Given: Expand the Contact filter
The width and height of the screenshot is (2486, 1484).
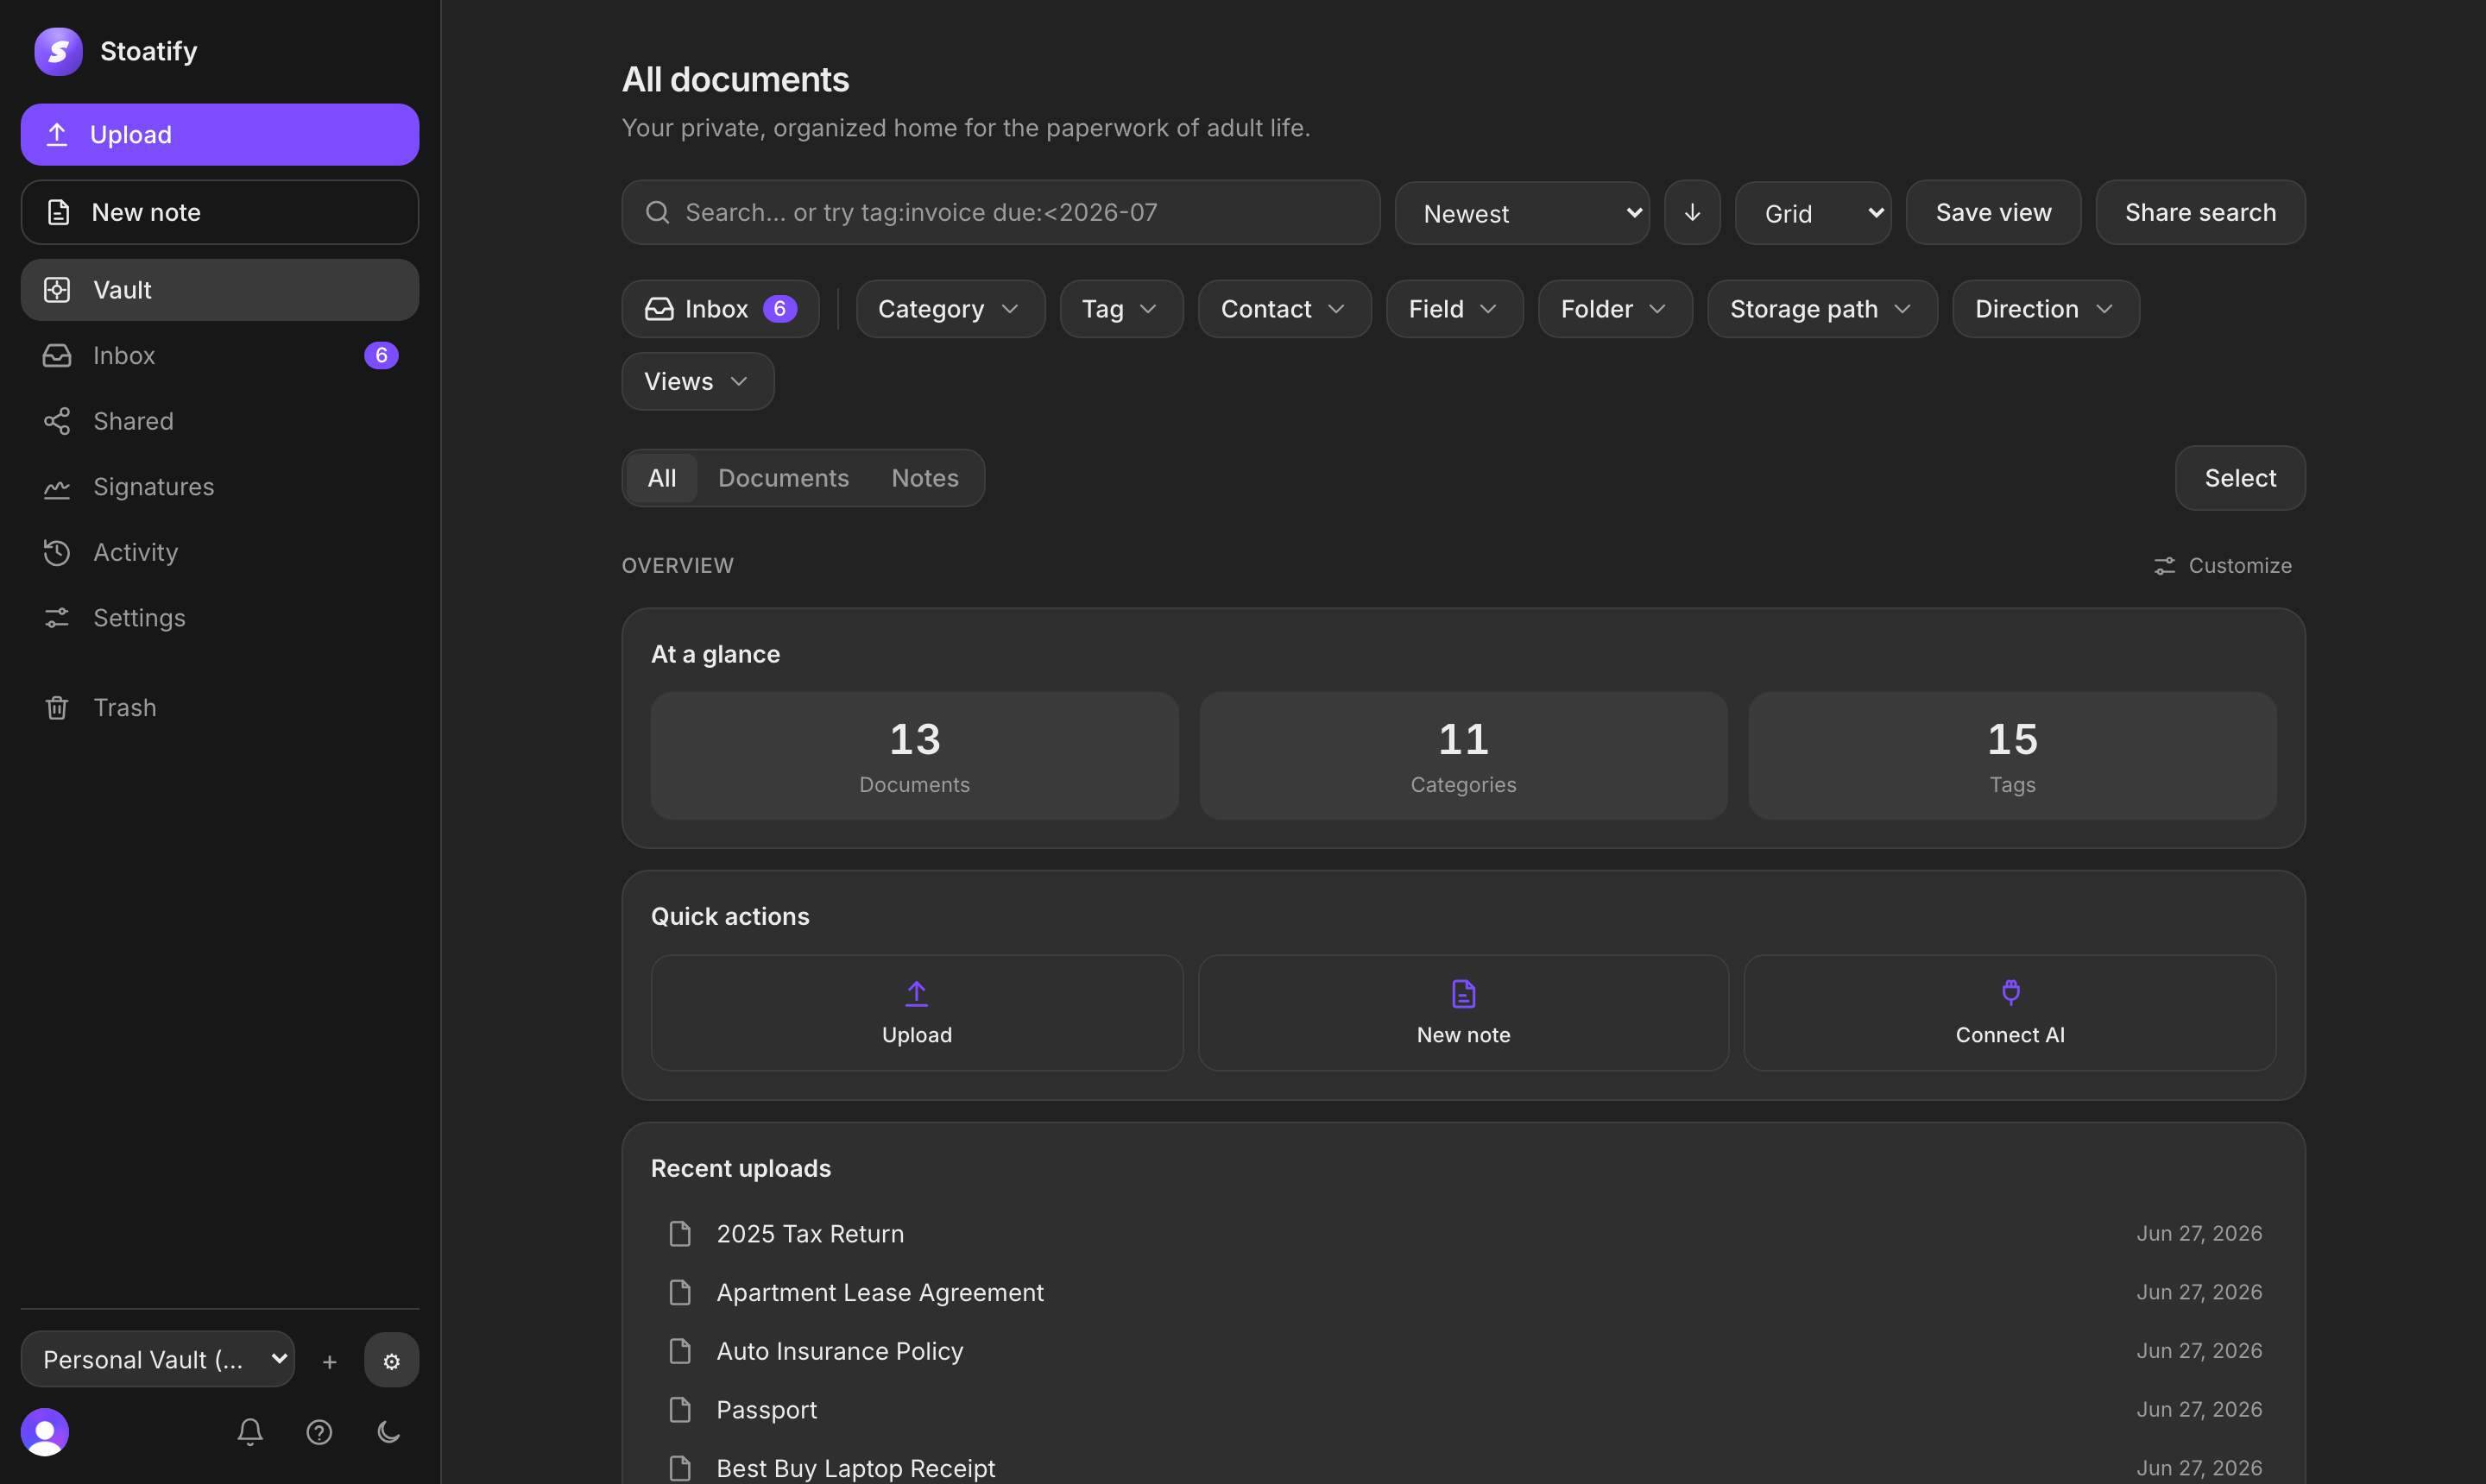Looking at the screenshot, I should pos(1284,309).
